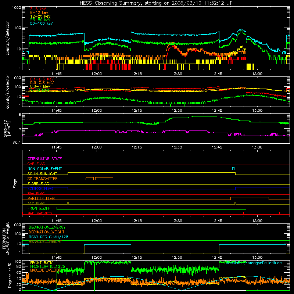Click the 11:45 time label under decimation panel

[x=57, y=258]
